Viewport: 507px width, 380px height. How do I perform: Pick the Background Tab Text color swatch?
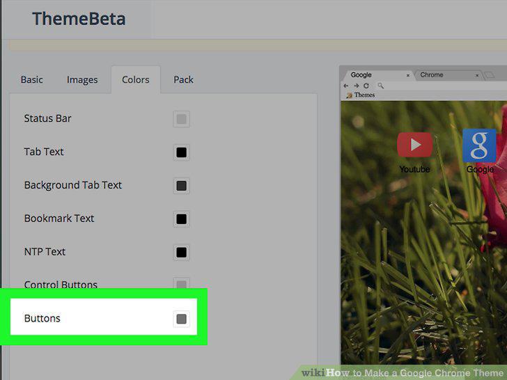181,185
